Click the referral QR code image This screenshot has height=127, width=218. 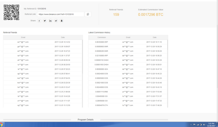pos(11,12)
